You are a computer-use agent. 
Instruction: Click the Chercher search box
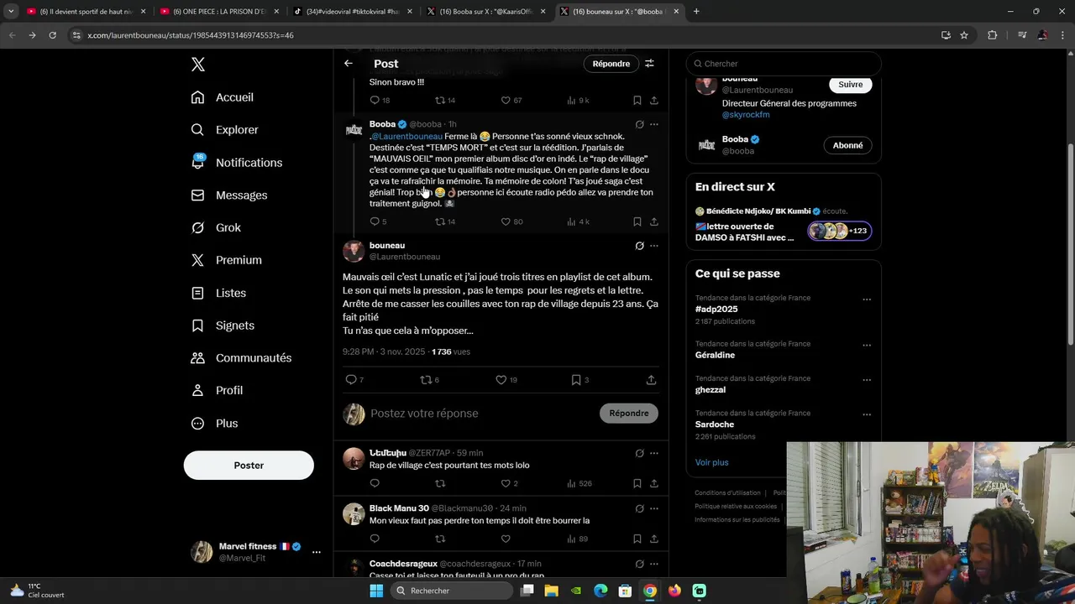784,64
